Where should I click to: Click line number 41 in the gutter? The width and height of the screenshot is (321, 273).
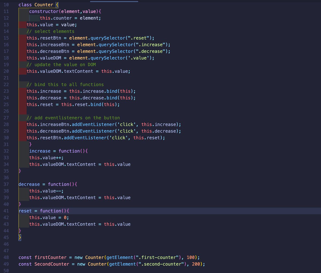pos(6,211)
